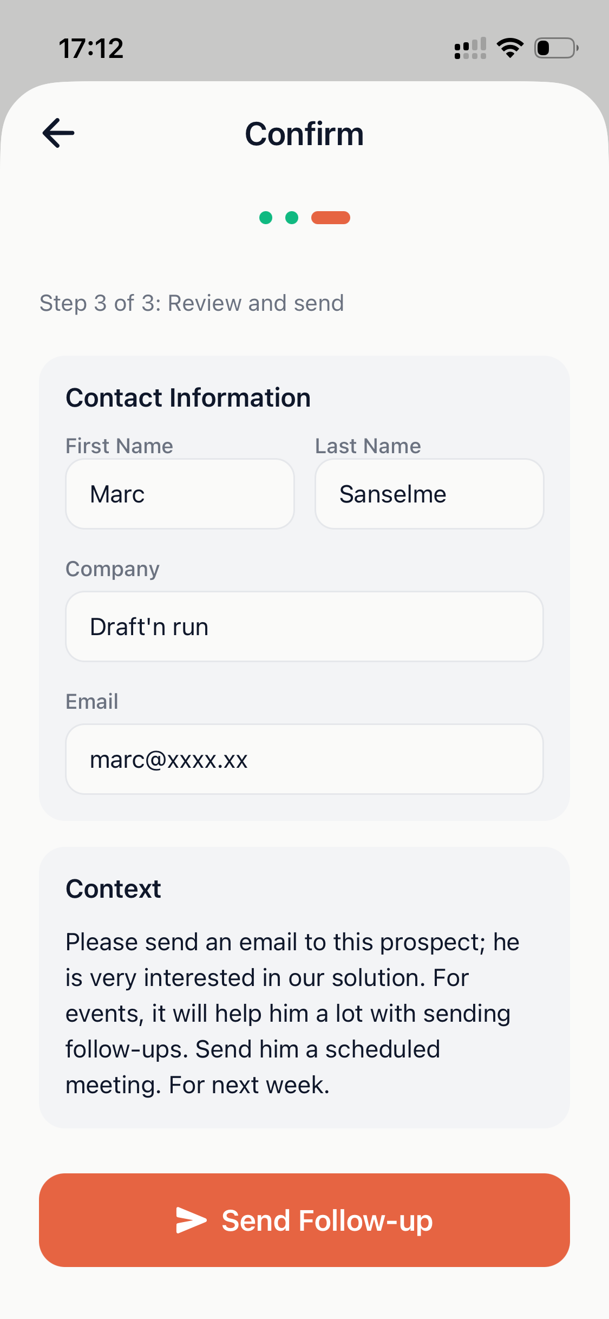This screenshot has height=1319, width=609.
Task: Click the orange current-step indicator
Action: click(331, 218)
